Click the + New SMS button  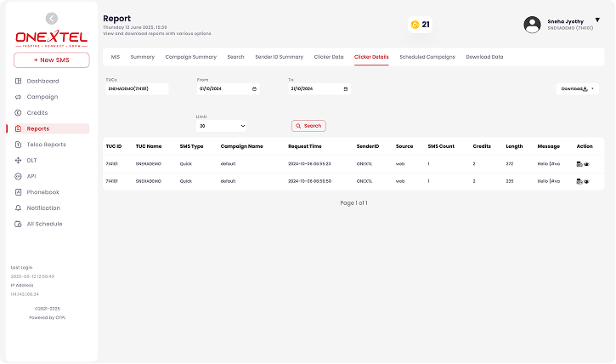[51, 60]
